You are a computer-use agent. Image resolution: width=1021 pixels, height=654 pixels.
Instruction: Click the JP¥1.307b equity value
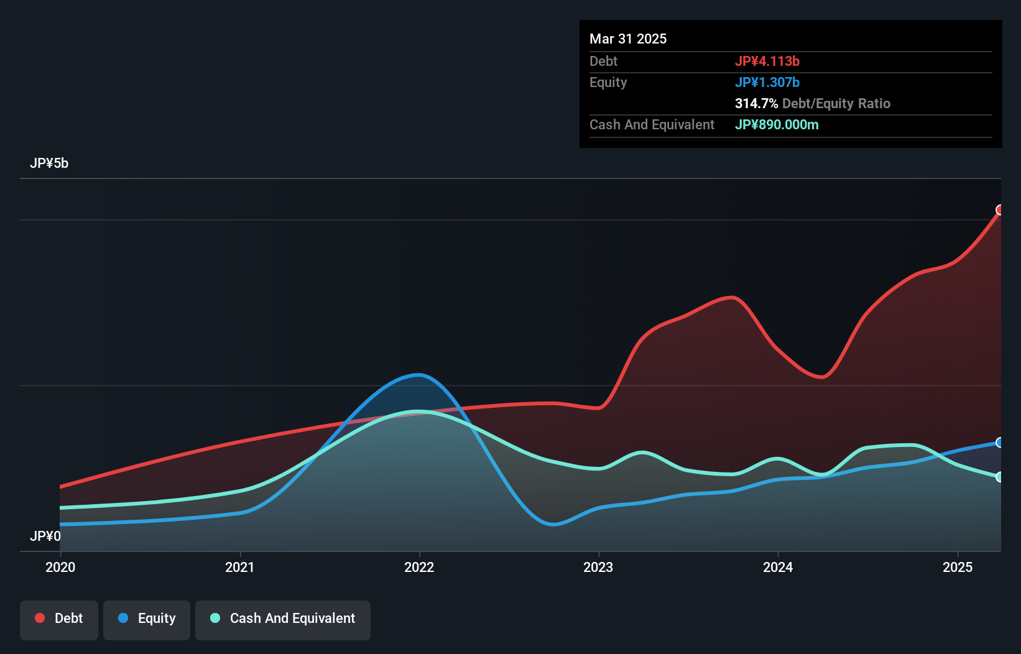click(767, 82)
